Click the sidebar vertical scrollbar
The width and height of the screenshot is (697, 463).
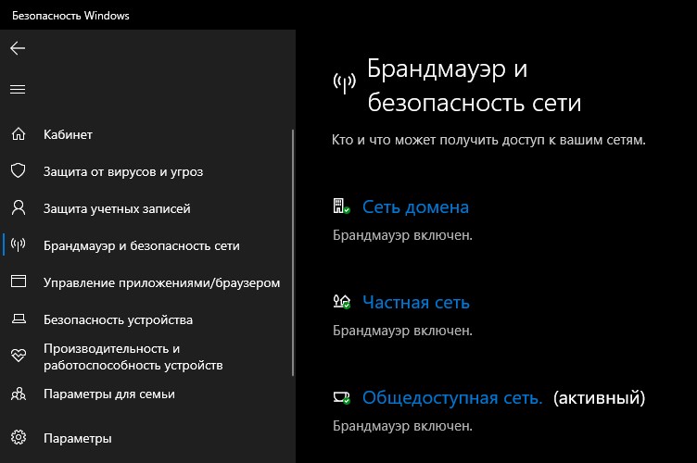(293, 253)
